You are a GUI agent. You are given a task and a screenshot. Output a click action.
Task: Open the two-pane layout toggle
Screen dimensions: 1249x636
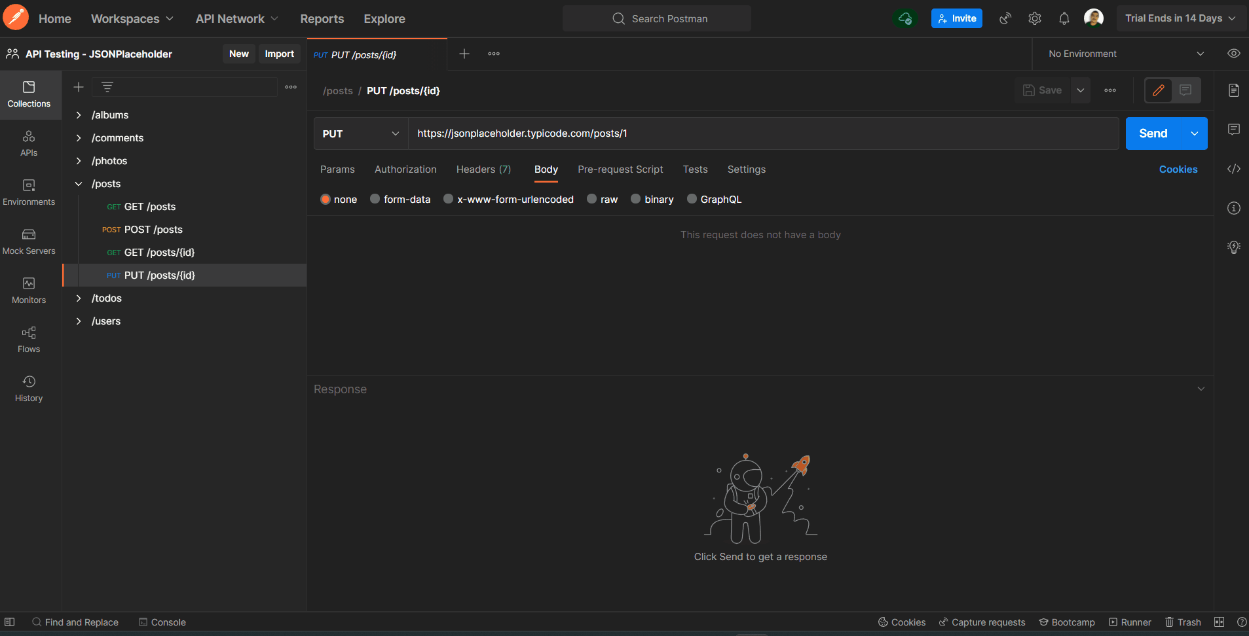point(1219,622)
